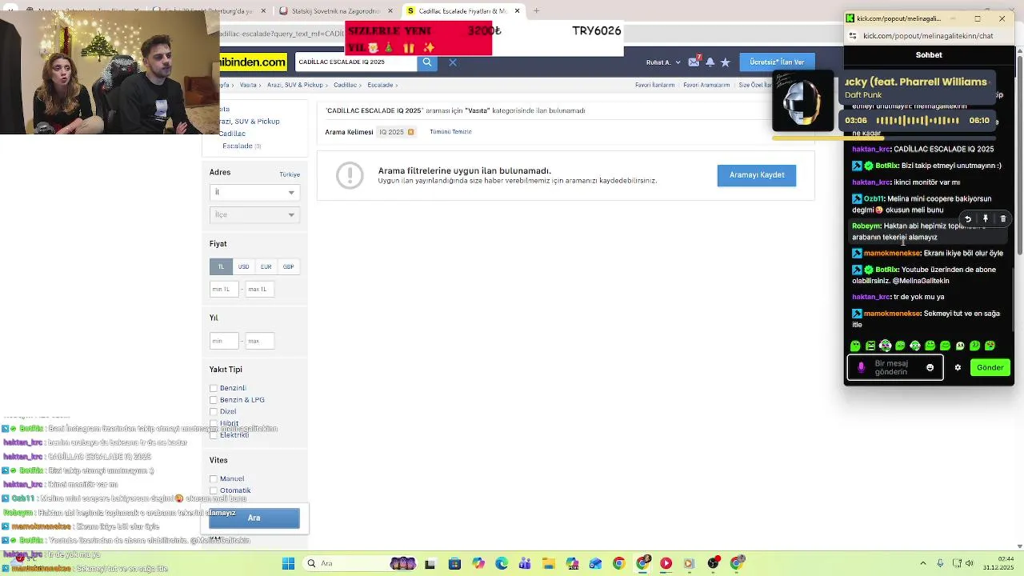Expand the Ruhat A. account menu
Viewport: 1024px width, 576px height.
[663, 62]
